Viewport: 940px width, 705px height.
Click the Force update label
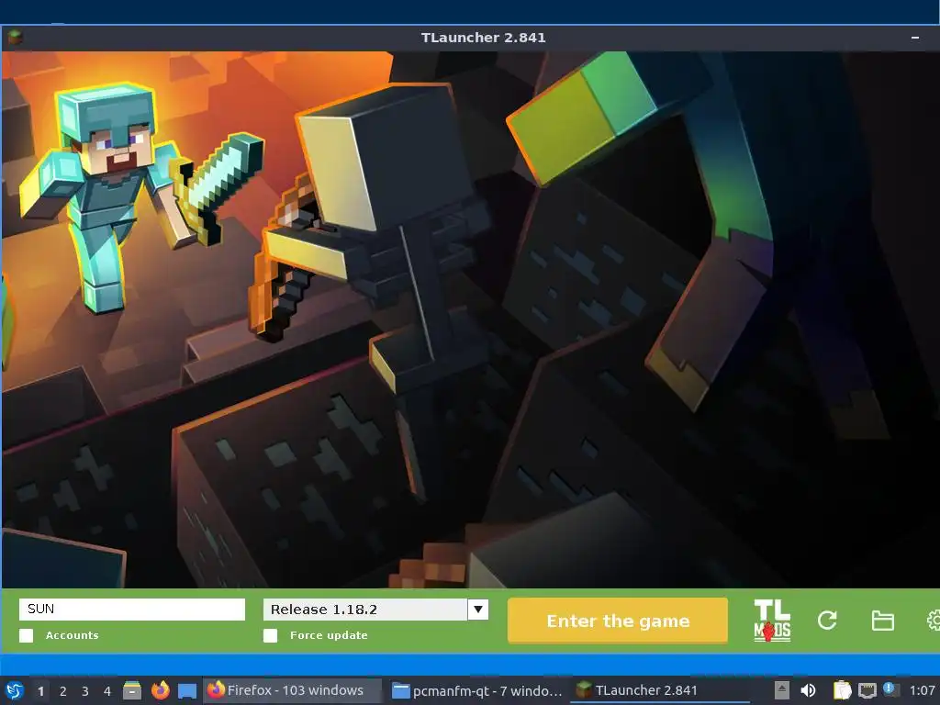pos(329,635)
